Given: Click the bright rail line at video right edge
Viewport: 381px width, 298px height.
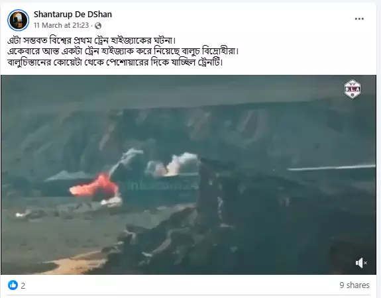Looking at the screenshot, I should [x=332, y=168].
